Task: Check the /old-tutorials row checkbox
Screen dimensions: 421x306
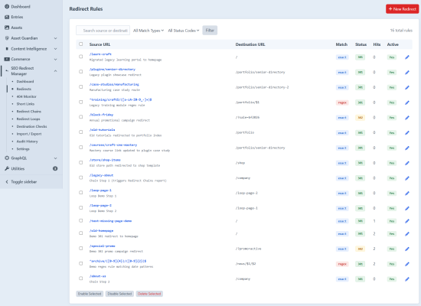Action: pyautogui.click(x=81, y=132)
